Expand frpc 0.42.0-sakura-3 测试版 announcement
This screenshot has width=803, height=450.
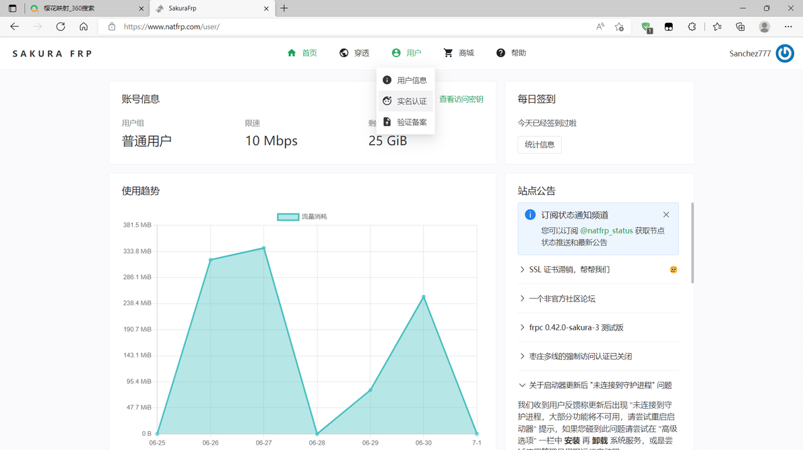click(x=598, y=328)
